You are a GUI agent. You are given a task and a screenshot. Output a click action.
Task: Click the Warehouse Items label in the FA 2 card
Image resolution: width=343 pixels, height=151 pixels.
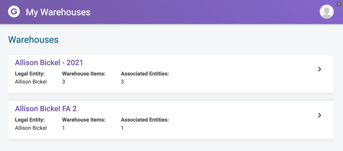pyautogui.click(x=84, y=120)
